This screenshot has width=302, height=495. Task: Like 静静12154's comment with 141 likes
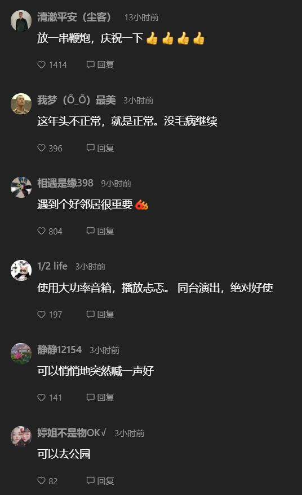tap(41, 397)
